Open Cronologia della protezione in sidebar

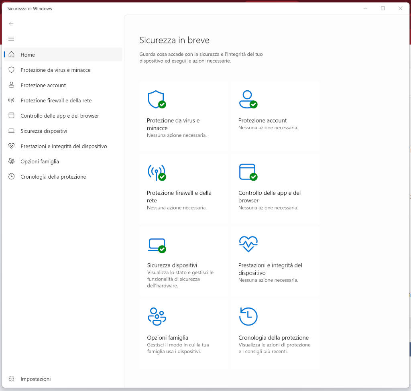(x=63, y=177)
